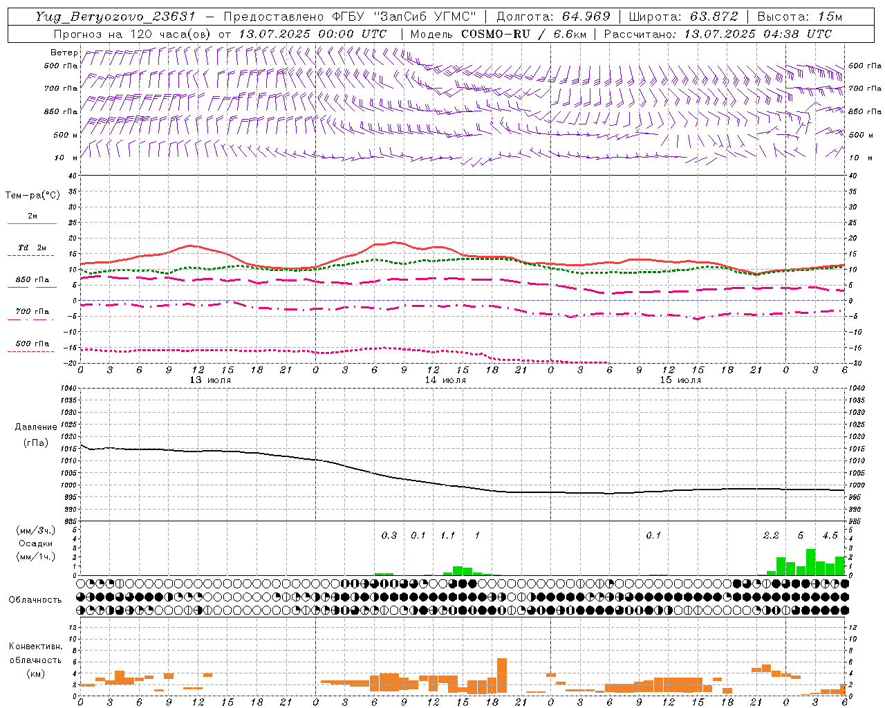Select the Облачность cloud cover label
Screen dimensions: 885x708
pos(35,599)
